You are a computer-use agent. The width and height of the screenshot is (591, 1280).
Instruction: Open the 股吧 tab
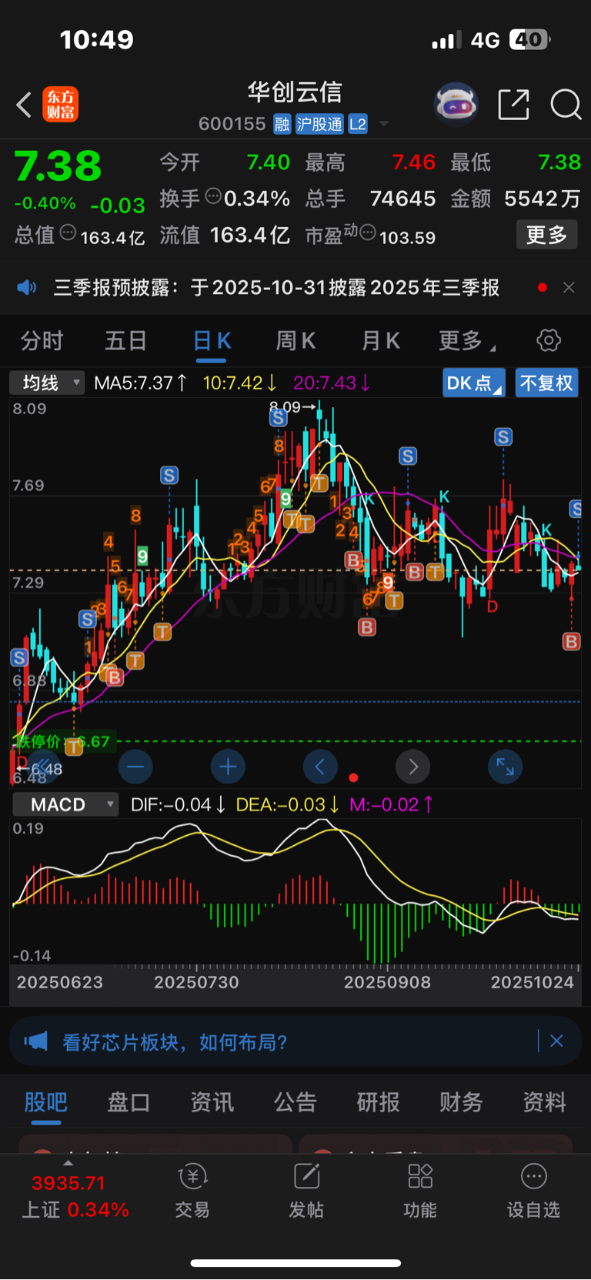coord(46,1102)
